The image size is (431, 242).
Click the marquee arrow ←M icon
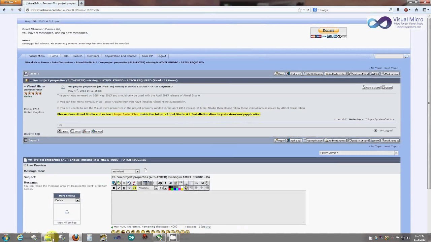pos(201,183)
